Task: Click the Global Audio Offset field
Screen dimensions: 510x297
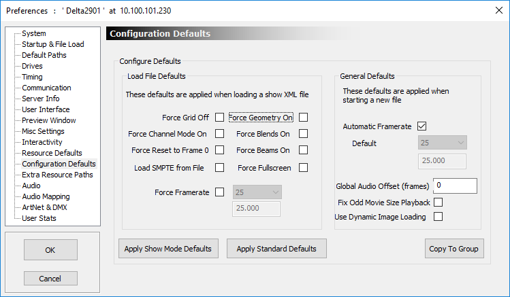Action: coord(455,186)
